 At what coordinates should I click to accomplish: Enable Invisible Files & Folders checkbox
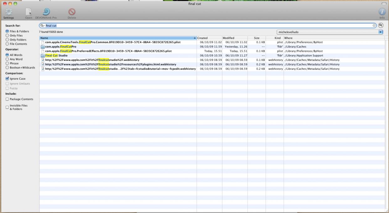[x=7, y=107]
